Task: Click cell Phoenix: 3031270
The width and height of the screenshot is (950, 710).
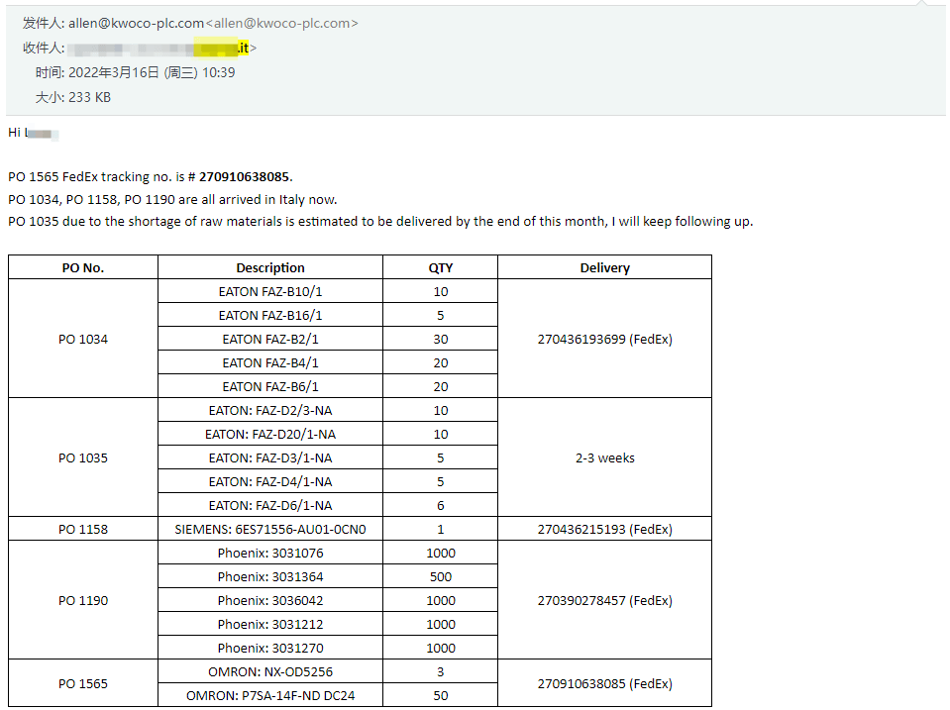Action: pos(270,649)
